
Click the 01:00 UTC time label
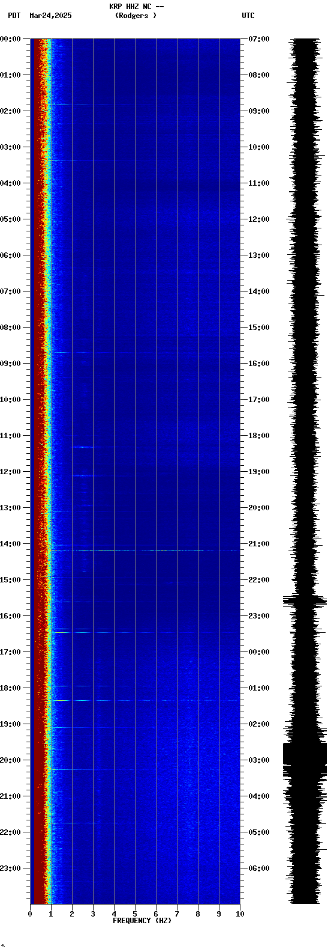coord(259,688)
